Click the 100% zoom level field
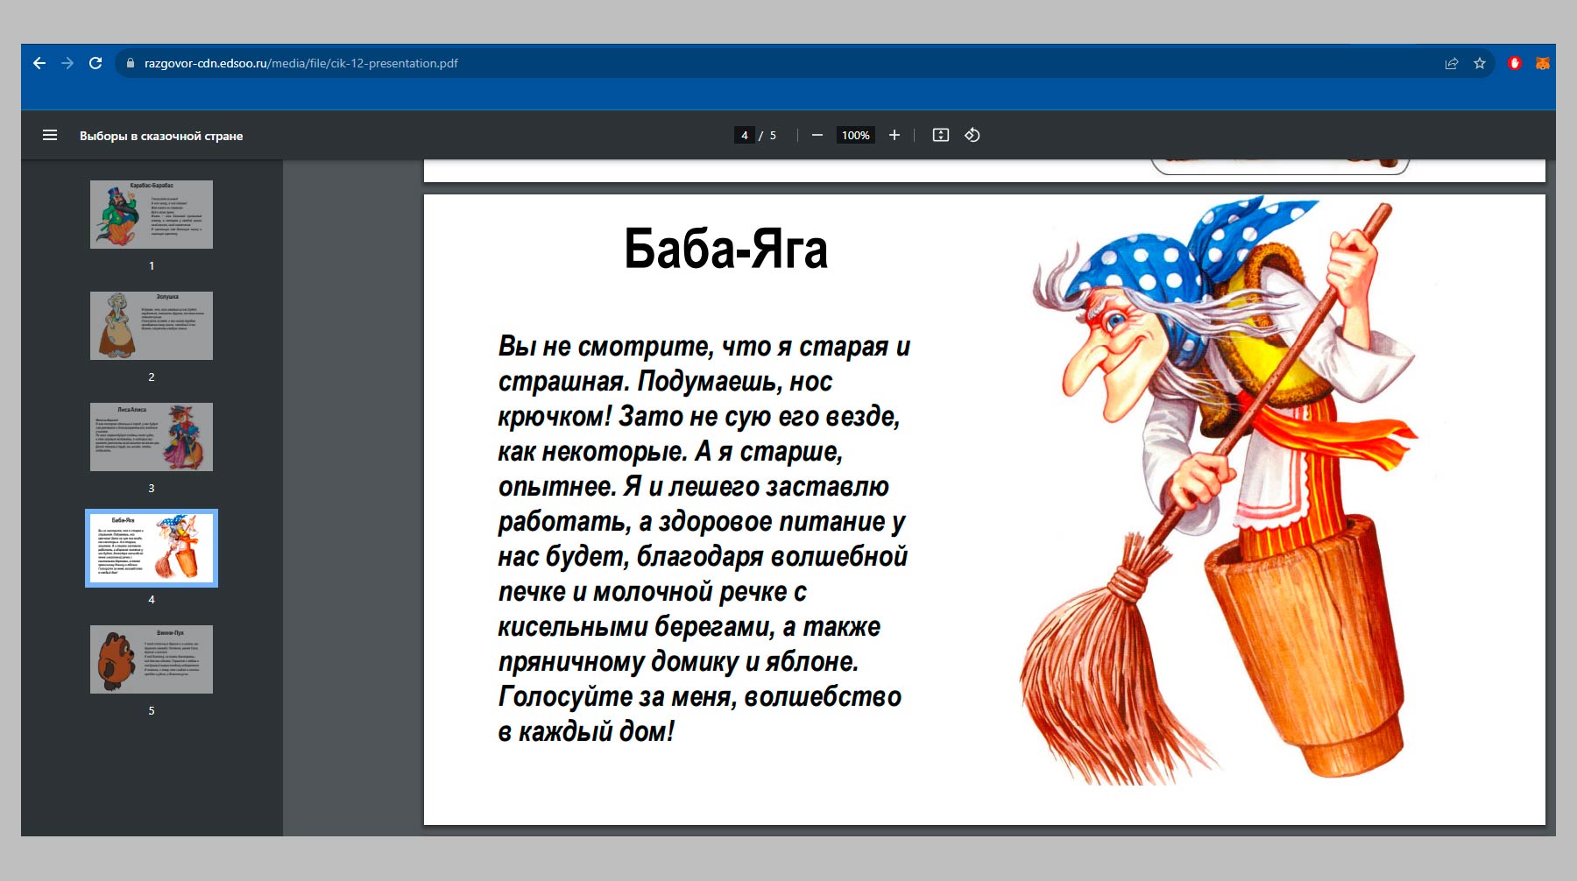1577x881 pixels. click(x=855, y=135)
